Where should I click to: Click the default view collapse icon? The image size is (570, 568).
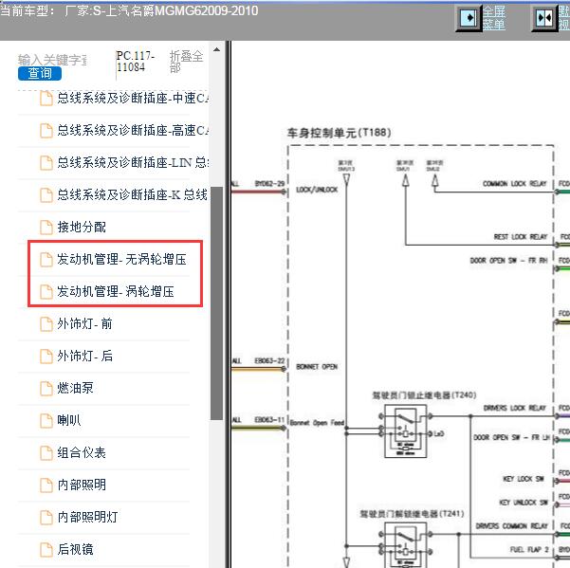(544, 18)
